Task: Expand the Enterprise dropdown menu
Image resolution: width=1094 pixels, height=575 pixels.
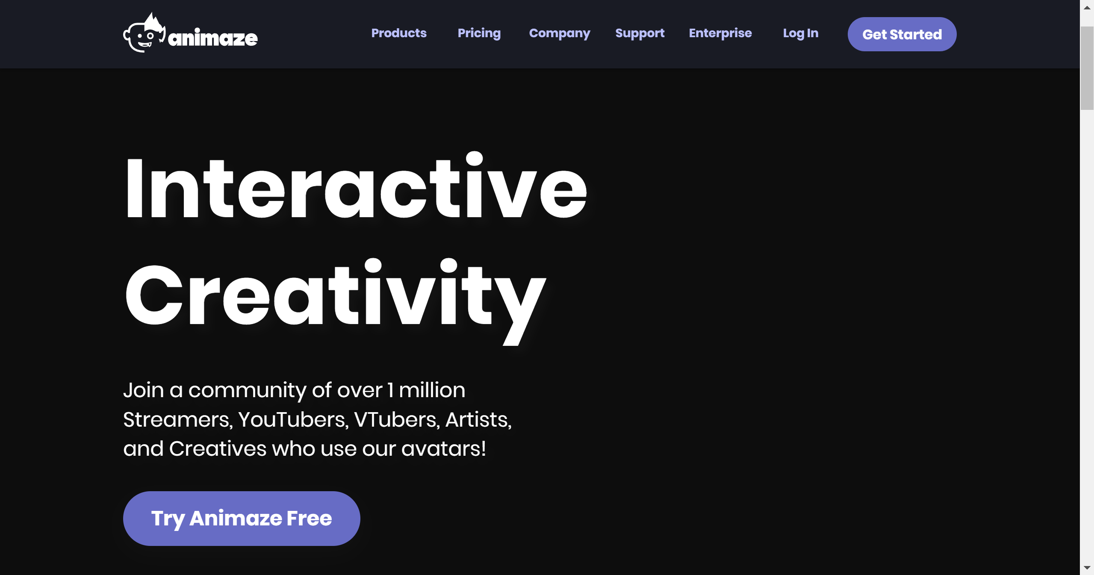Action: (x=720, y=33)
